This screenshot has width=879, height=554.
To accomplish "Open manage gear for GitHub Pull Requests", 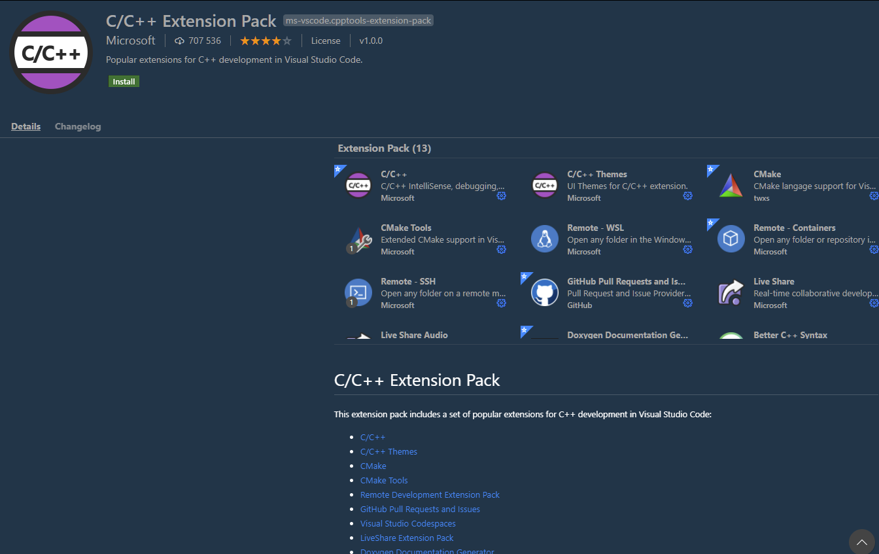I will 688,303.
